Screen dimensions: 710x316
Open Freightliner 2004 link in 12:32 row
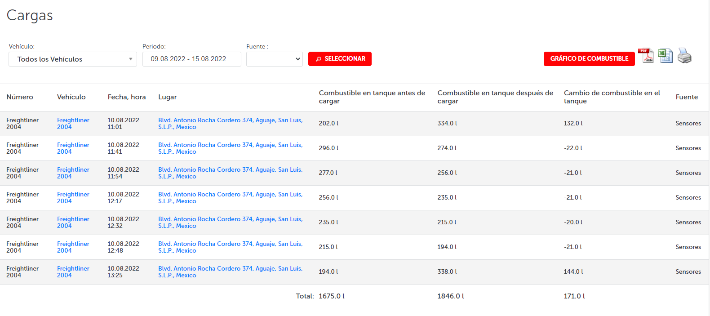click(73, 223)
